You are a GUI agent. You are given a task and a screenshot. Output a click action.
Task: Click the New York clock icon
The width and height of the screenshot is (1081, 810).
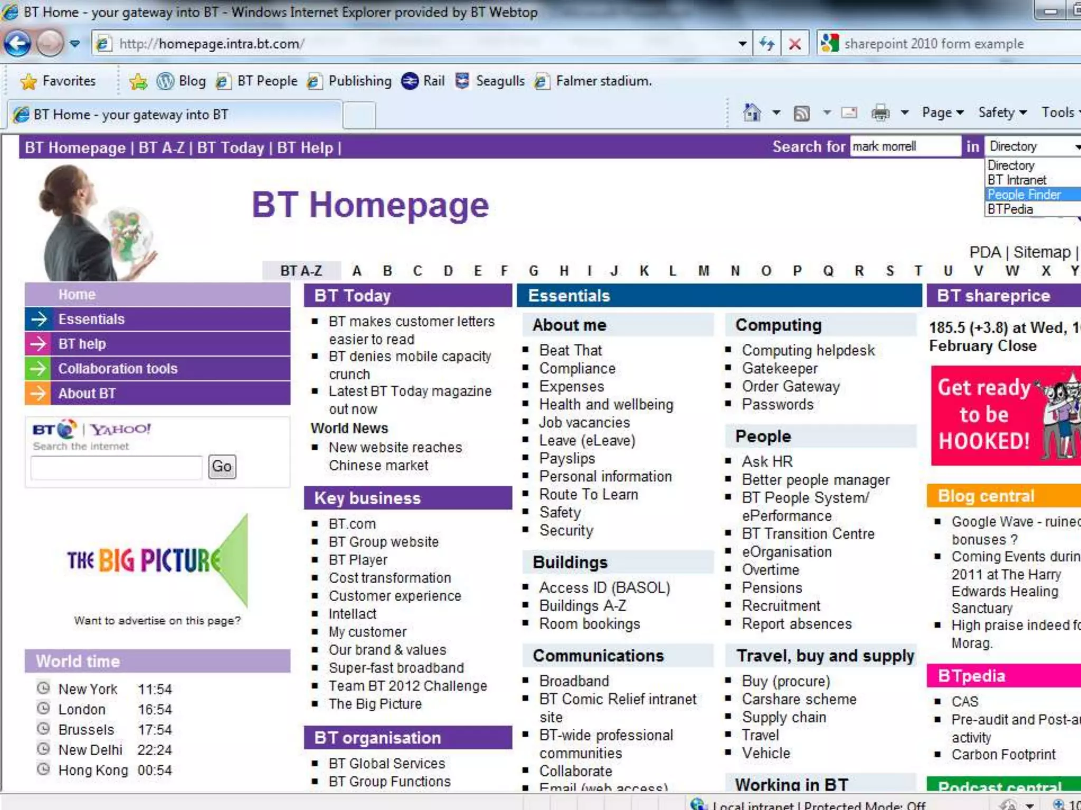click(x=43, y=688)
